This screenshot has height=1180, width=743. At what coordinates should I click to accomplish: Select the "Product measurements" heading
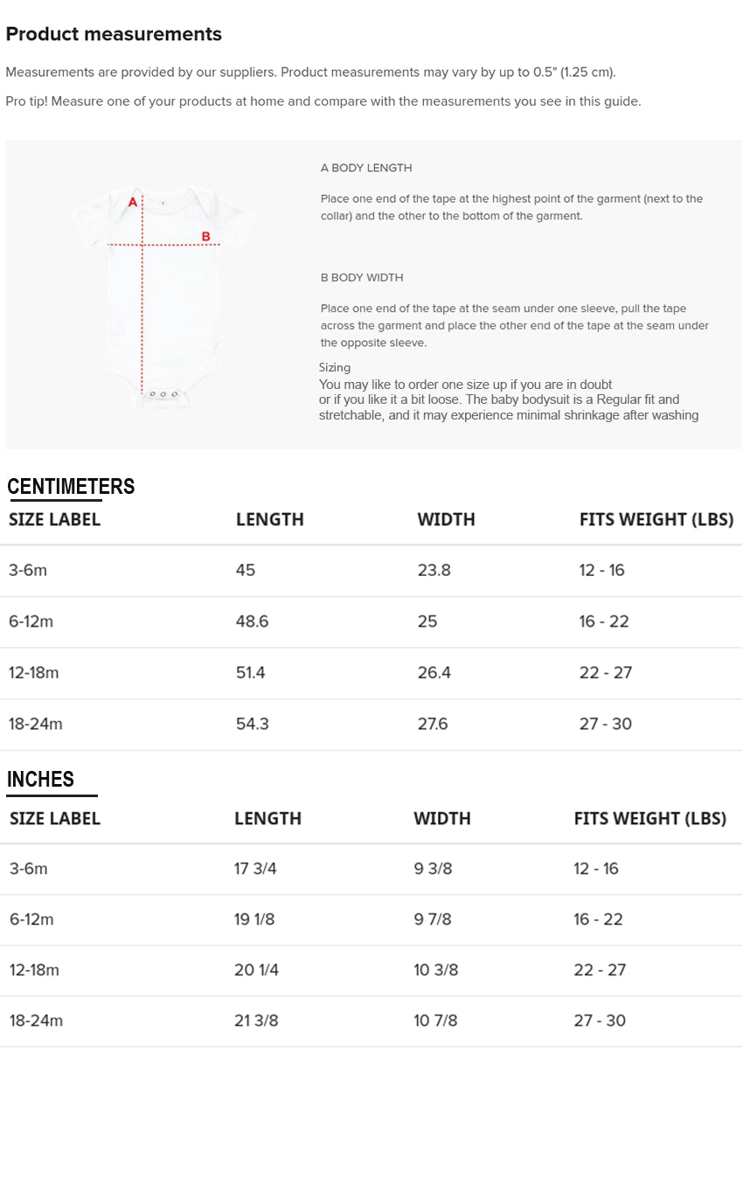coord(114,34)
